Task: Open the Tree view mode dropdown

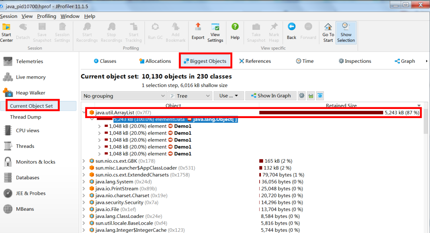Action: pos(190,96)
